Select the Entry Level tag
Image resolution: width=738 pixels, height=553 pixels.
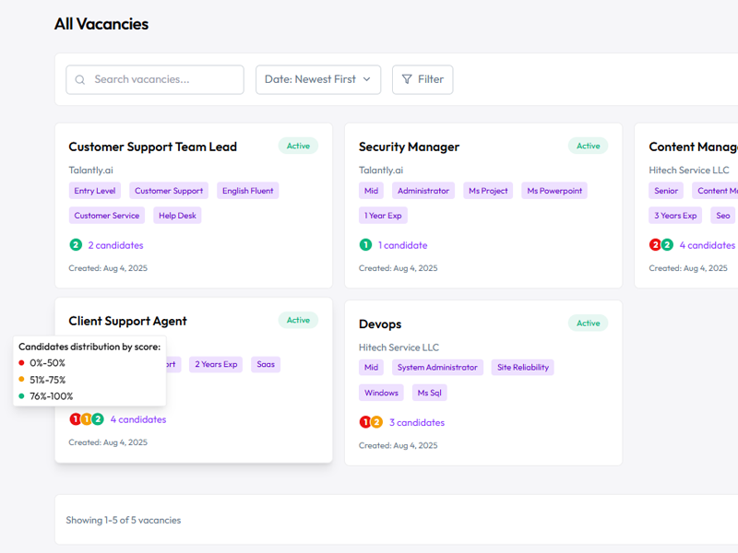click(95, 191)
